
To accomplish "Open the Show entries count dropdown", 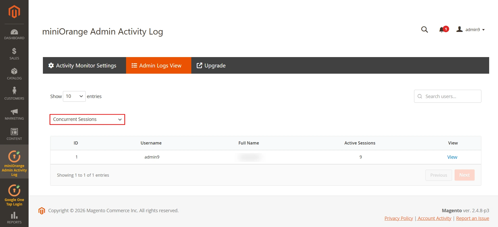I will pos(74,96).
